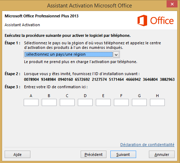Click installation ID group 4666942

133,79
